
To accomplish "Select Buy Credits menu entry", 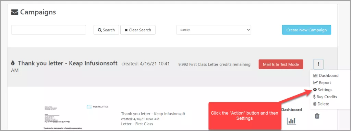I will coord(325,97).
